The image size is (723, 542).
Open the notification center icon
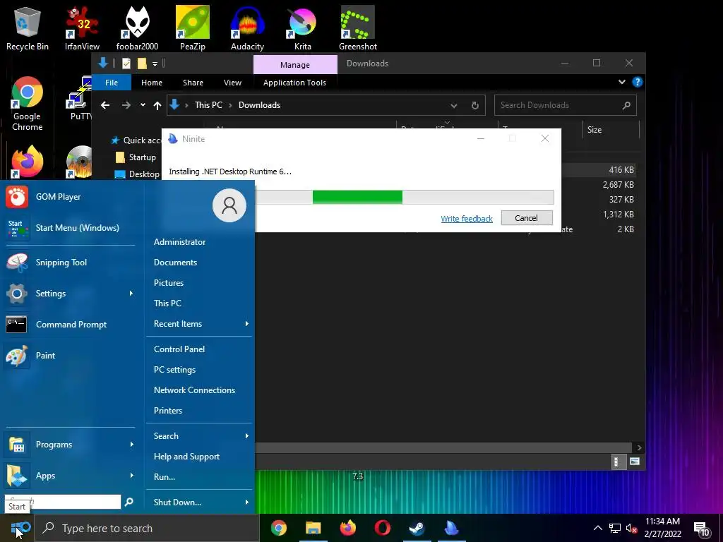point(701,529)
